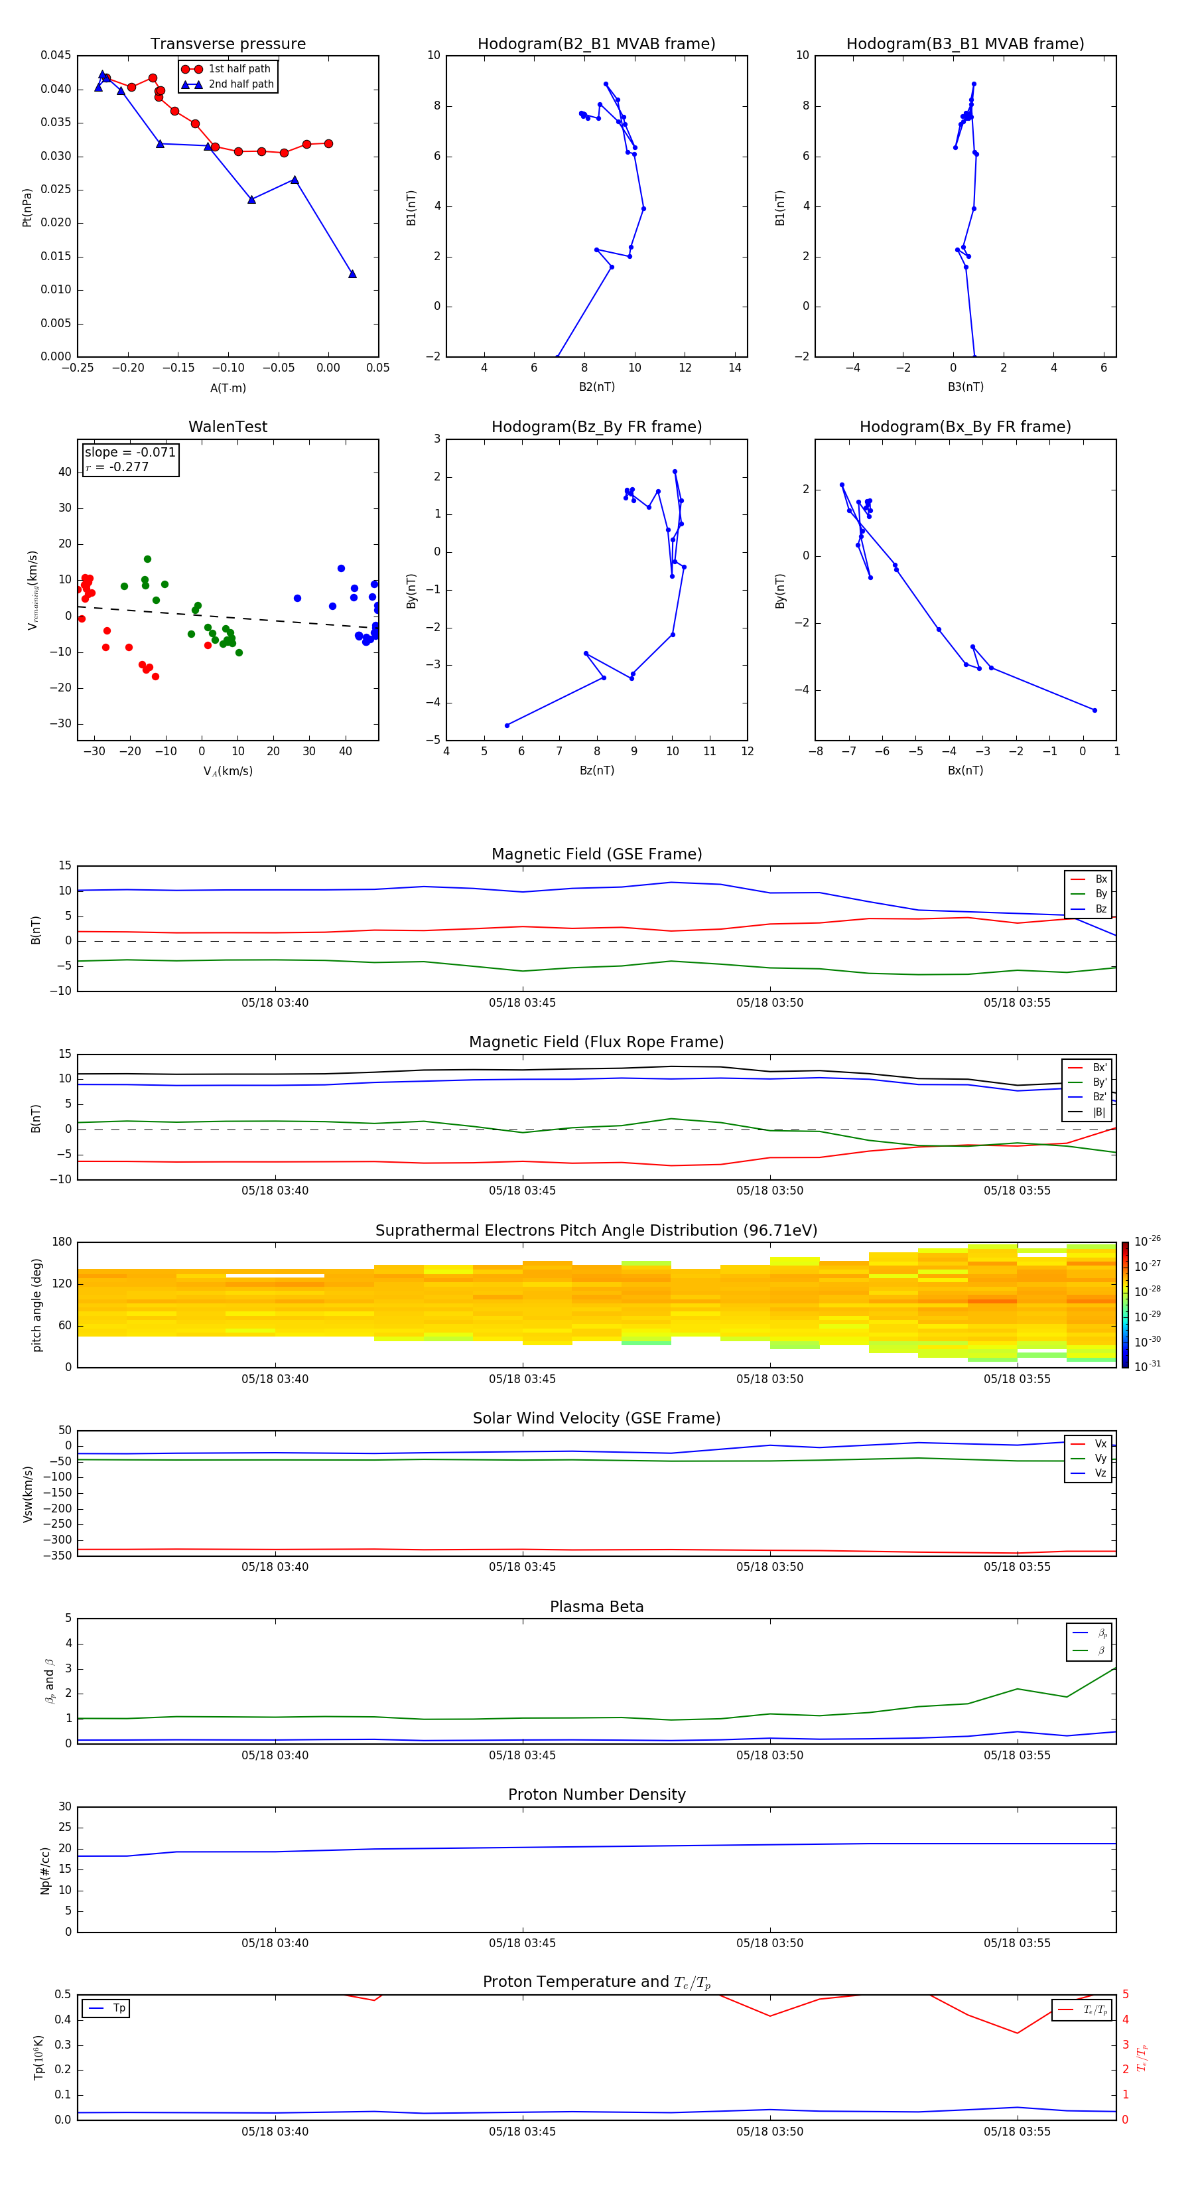Viewport: 1194px width, 2190px height.
Task: Click the red 'Te/Tp' right-axis label
Action: [1142, 2058]
